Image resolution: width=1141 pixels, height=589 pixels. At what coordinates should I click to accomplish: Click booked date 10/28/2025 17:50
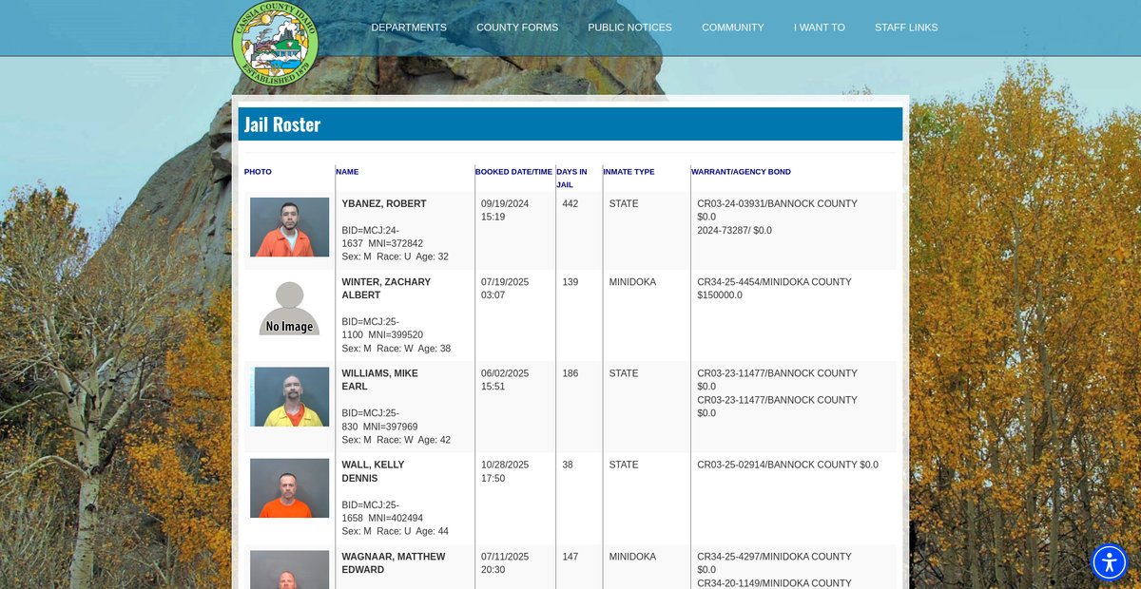click(x=505, y=471)
